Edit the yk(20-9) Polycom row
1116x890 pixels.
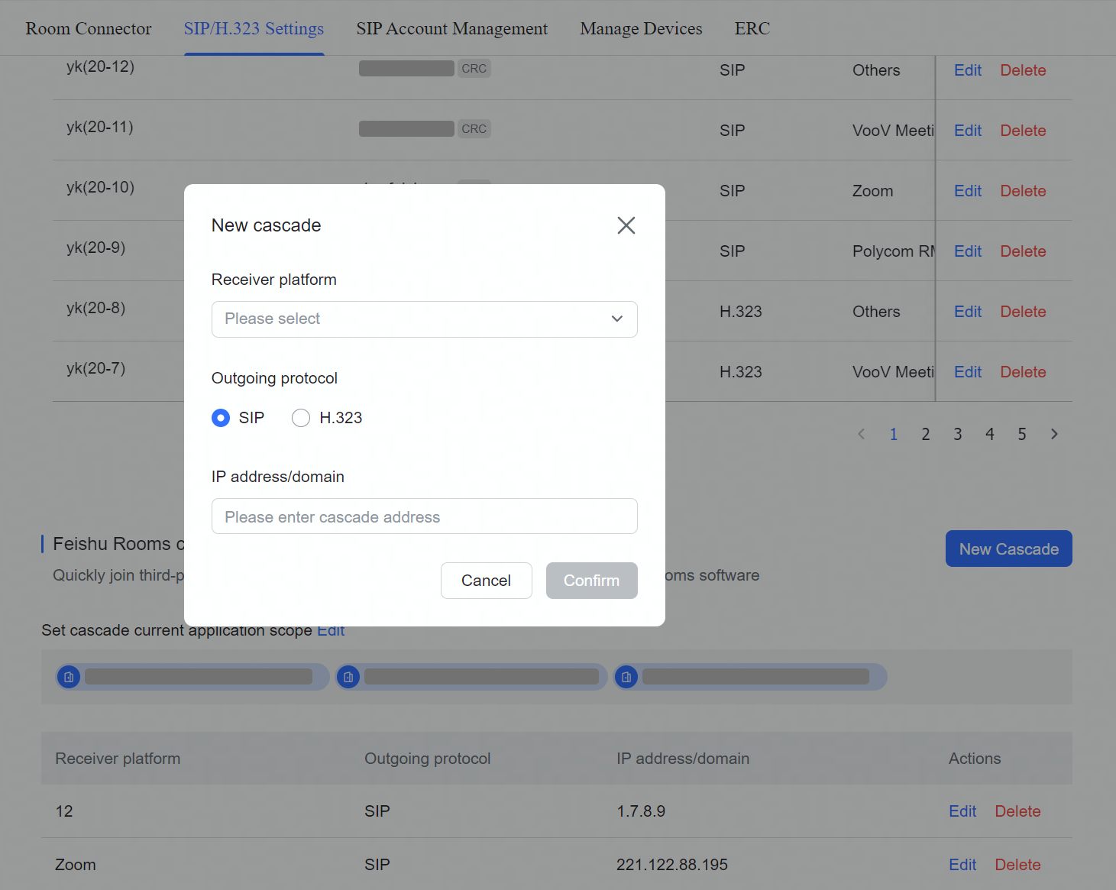[968, 251]
